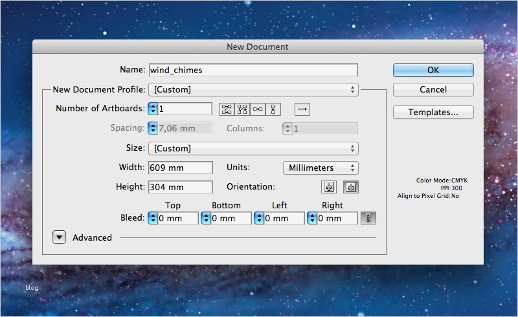Screen dimensions: 518x317
Task: Set orientation to Landscape
Action: tap(350, 187)
